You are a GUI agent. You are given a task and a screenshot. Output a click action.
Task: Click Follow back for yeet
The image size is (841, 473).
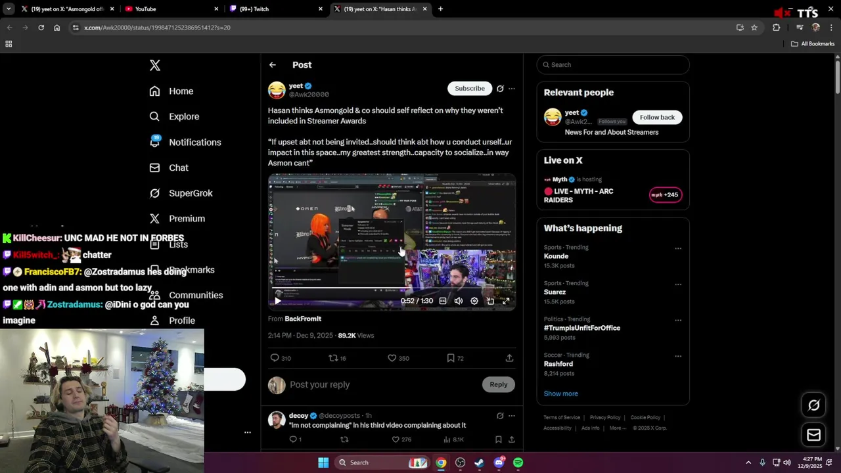(x=657, y=117)
